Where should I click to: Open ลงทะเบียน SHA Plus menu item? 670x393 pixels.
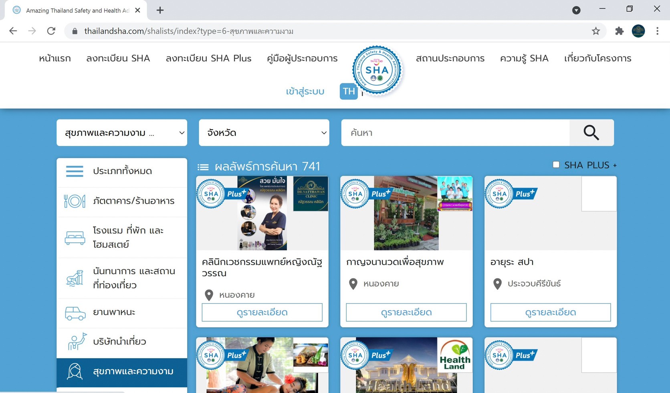point(209,58)
